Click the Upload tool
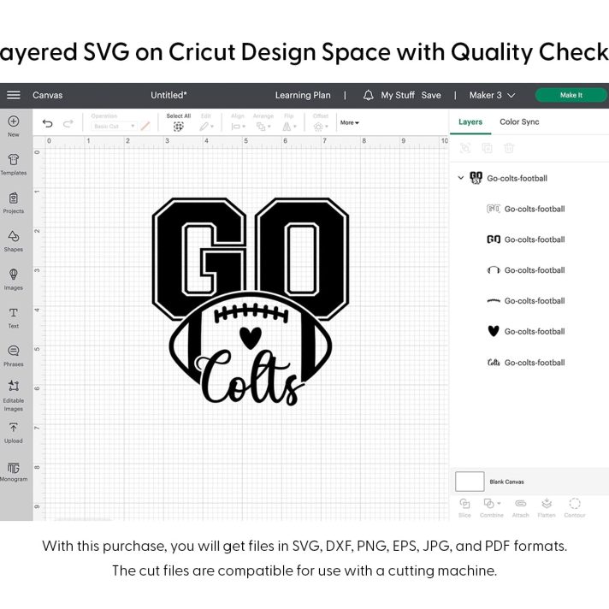 13,433
